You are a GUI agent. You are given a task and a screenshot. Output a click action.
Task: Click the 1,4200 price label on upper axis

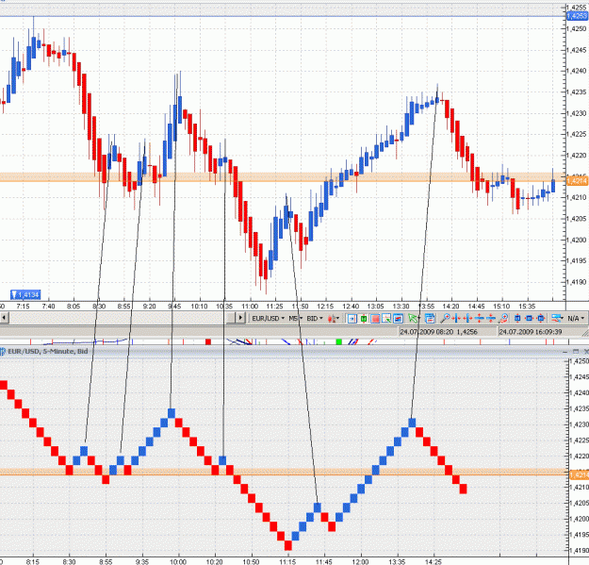pyautogui.click(x=578, y=240)
